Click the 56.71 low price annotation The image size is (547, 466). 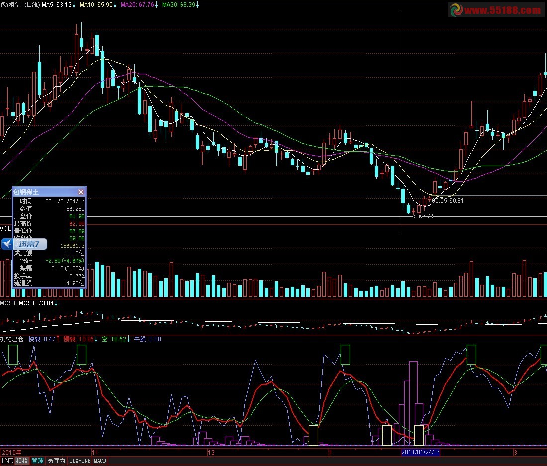coord(426,216)
